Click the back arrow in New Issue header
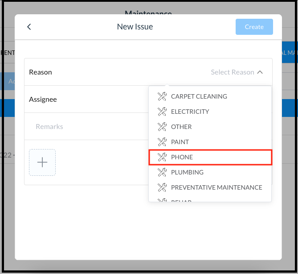This screenshot has height=274, width=298. coord(29,27)
